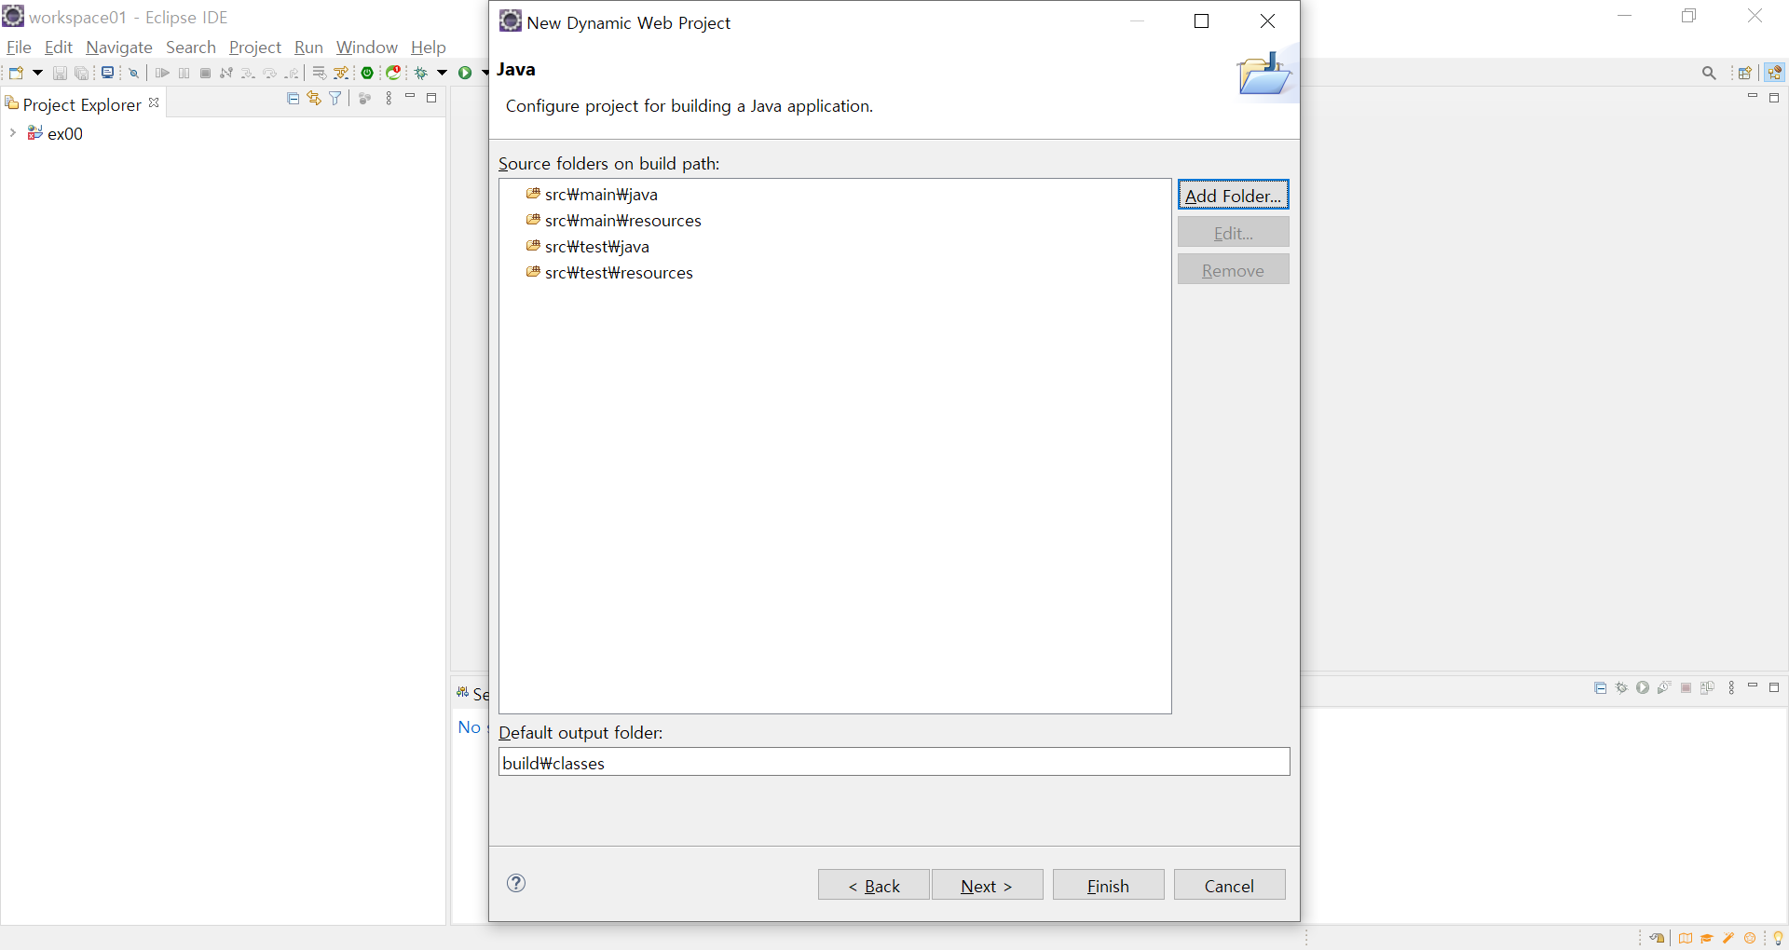This screenshot has width=1789, height=950.
Task: Open the Edit menu
Action: pyautogui.click(x=59, y=47)
